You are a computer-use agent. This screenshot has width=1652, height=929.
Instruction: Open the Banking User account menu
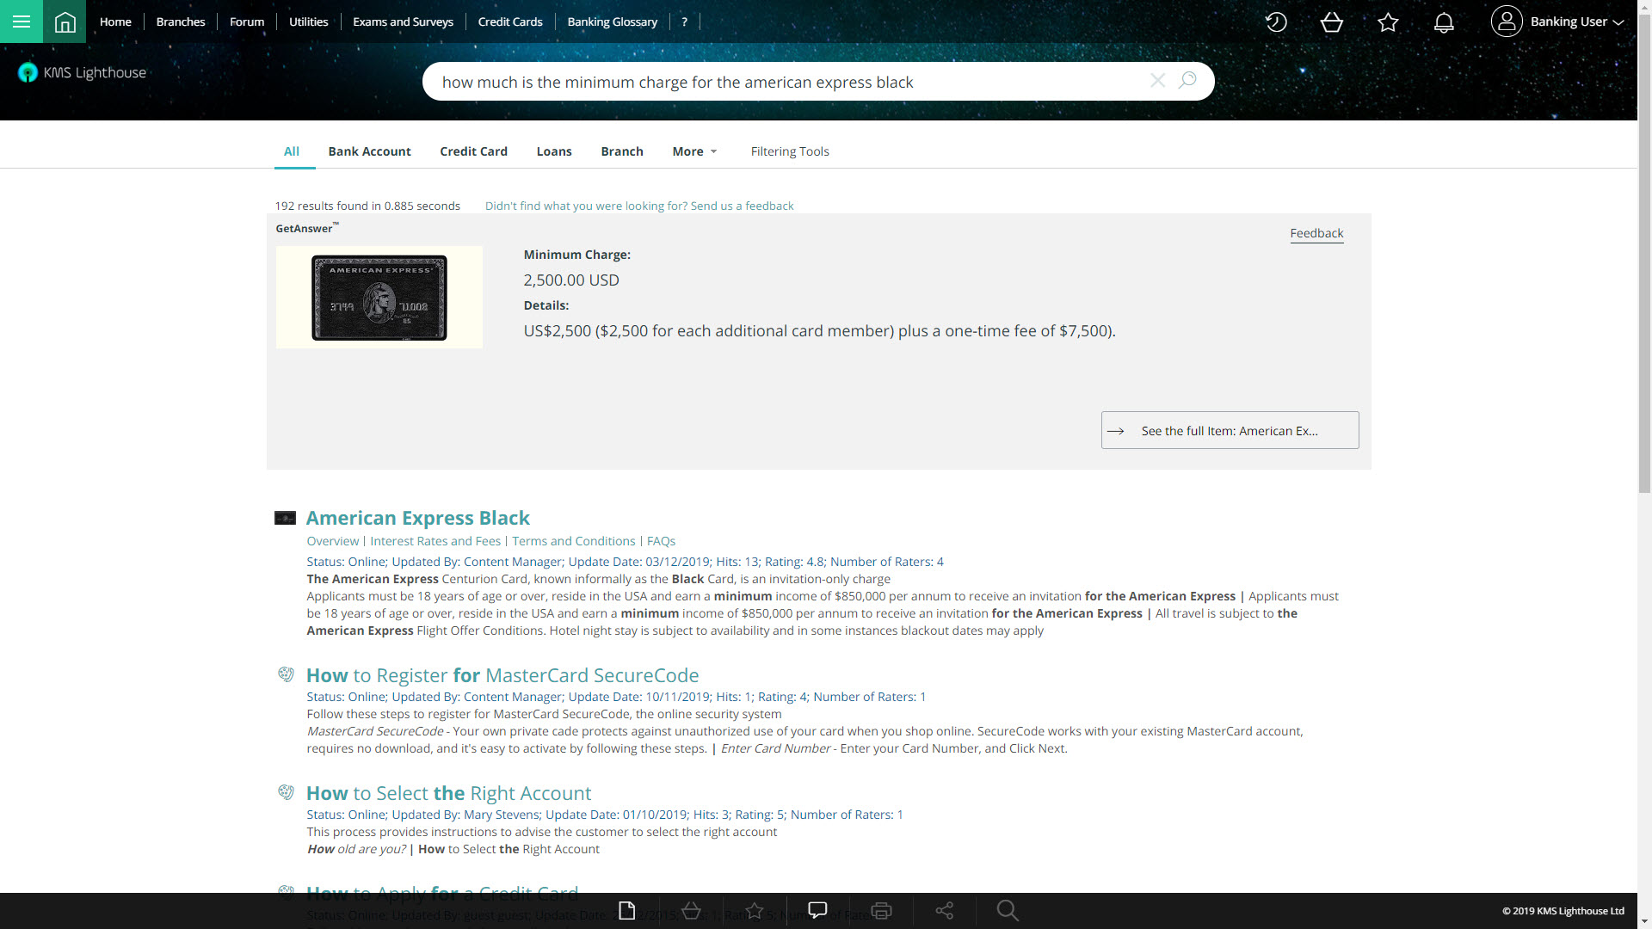coord(1557,22)
